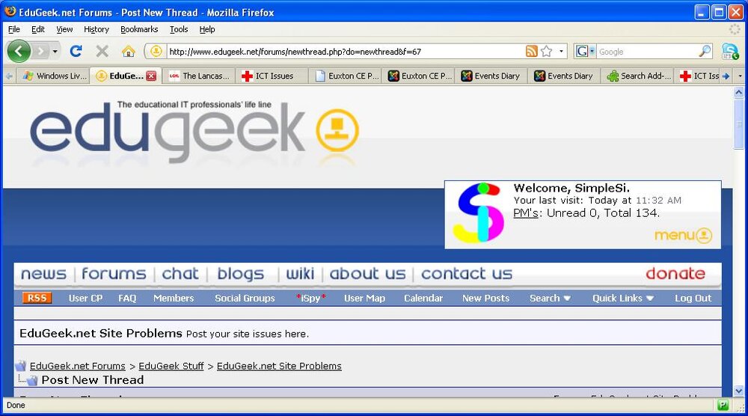This screenshot has width=748, height=416.
Task: Open the Help menu
Action: [207, 29]
